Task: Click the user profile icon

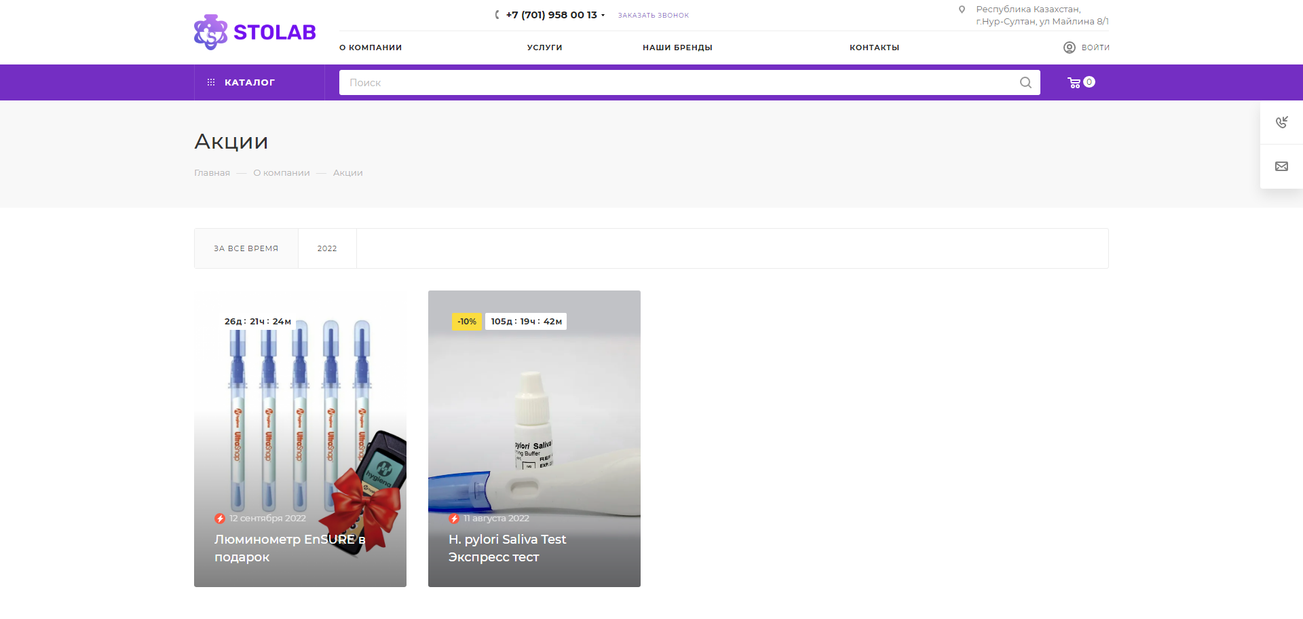Action: (1070, 48)
